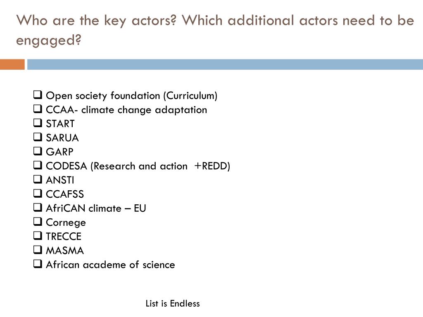Image resolution: width=423 pixels, height=317 pixels.
Task: Click the slide title about key actors
Action: (215, 30)
